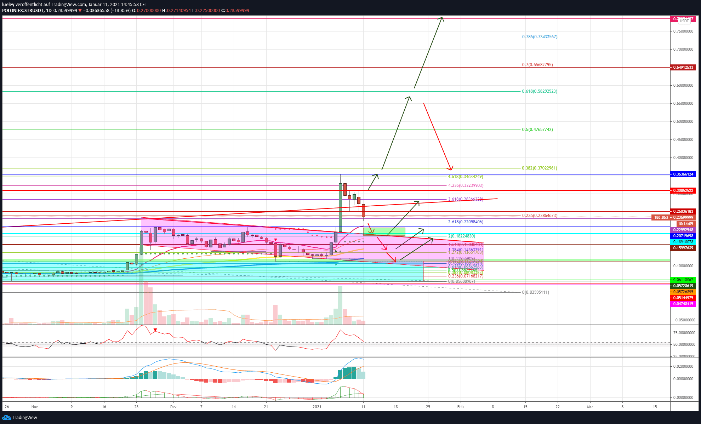Click the 2021 label on the time axis

(x=317, y=407)
